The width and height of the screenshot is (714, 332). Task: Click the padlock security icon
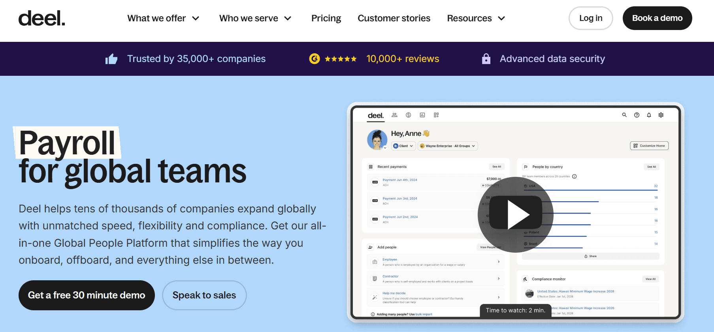click(x=486, y=59)
